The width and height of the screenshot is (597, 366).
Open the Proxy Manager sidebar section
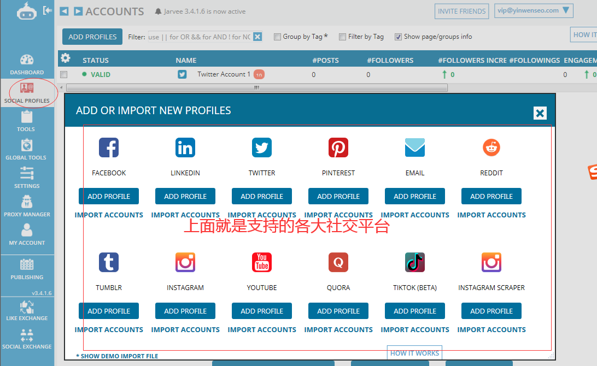click(x=27, y=205)
